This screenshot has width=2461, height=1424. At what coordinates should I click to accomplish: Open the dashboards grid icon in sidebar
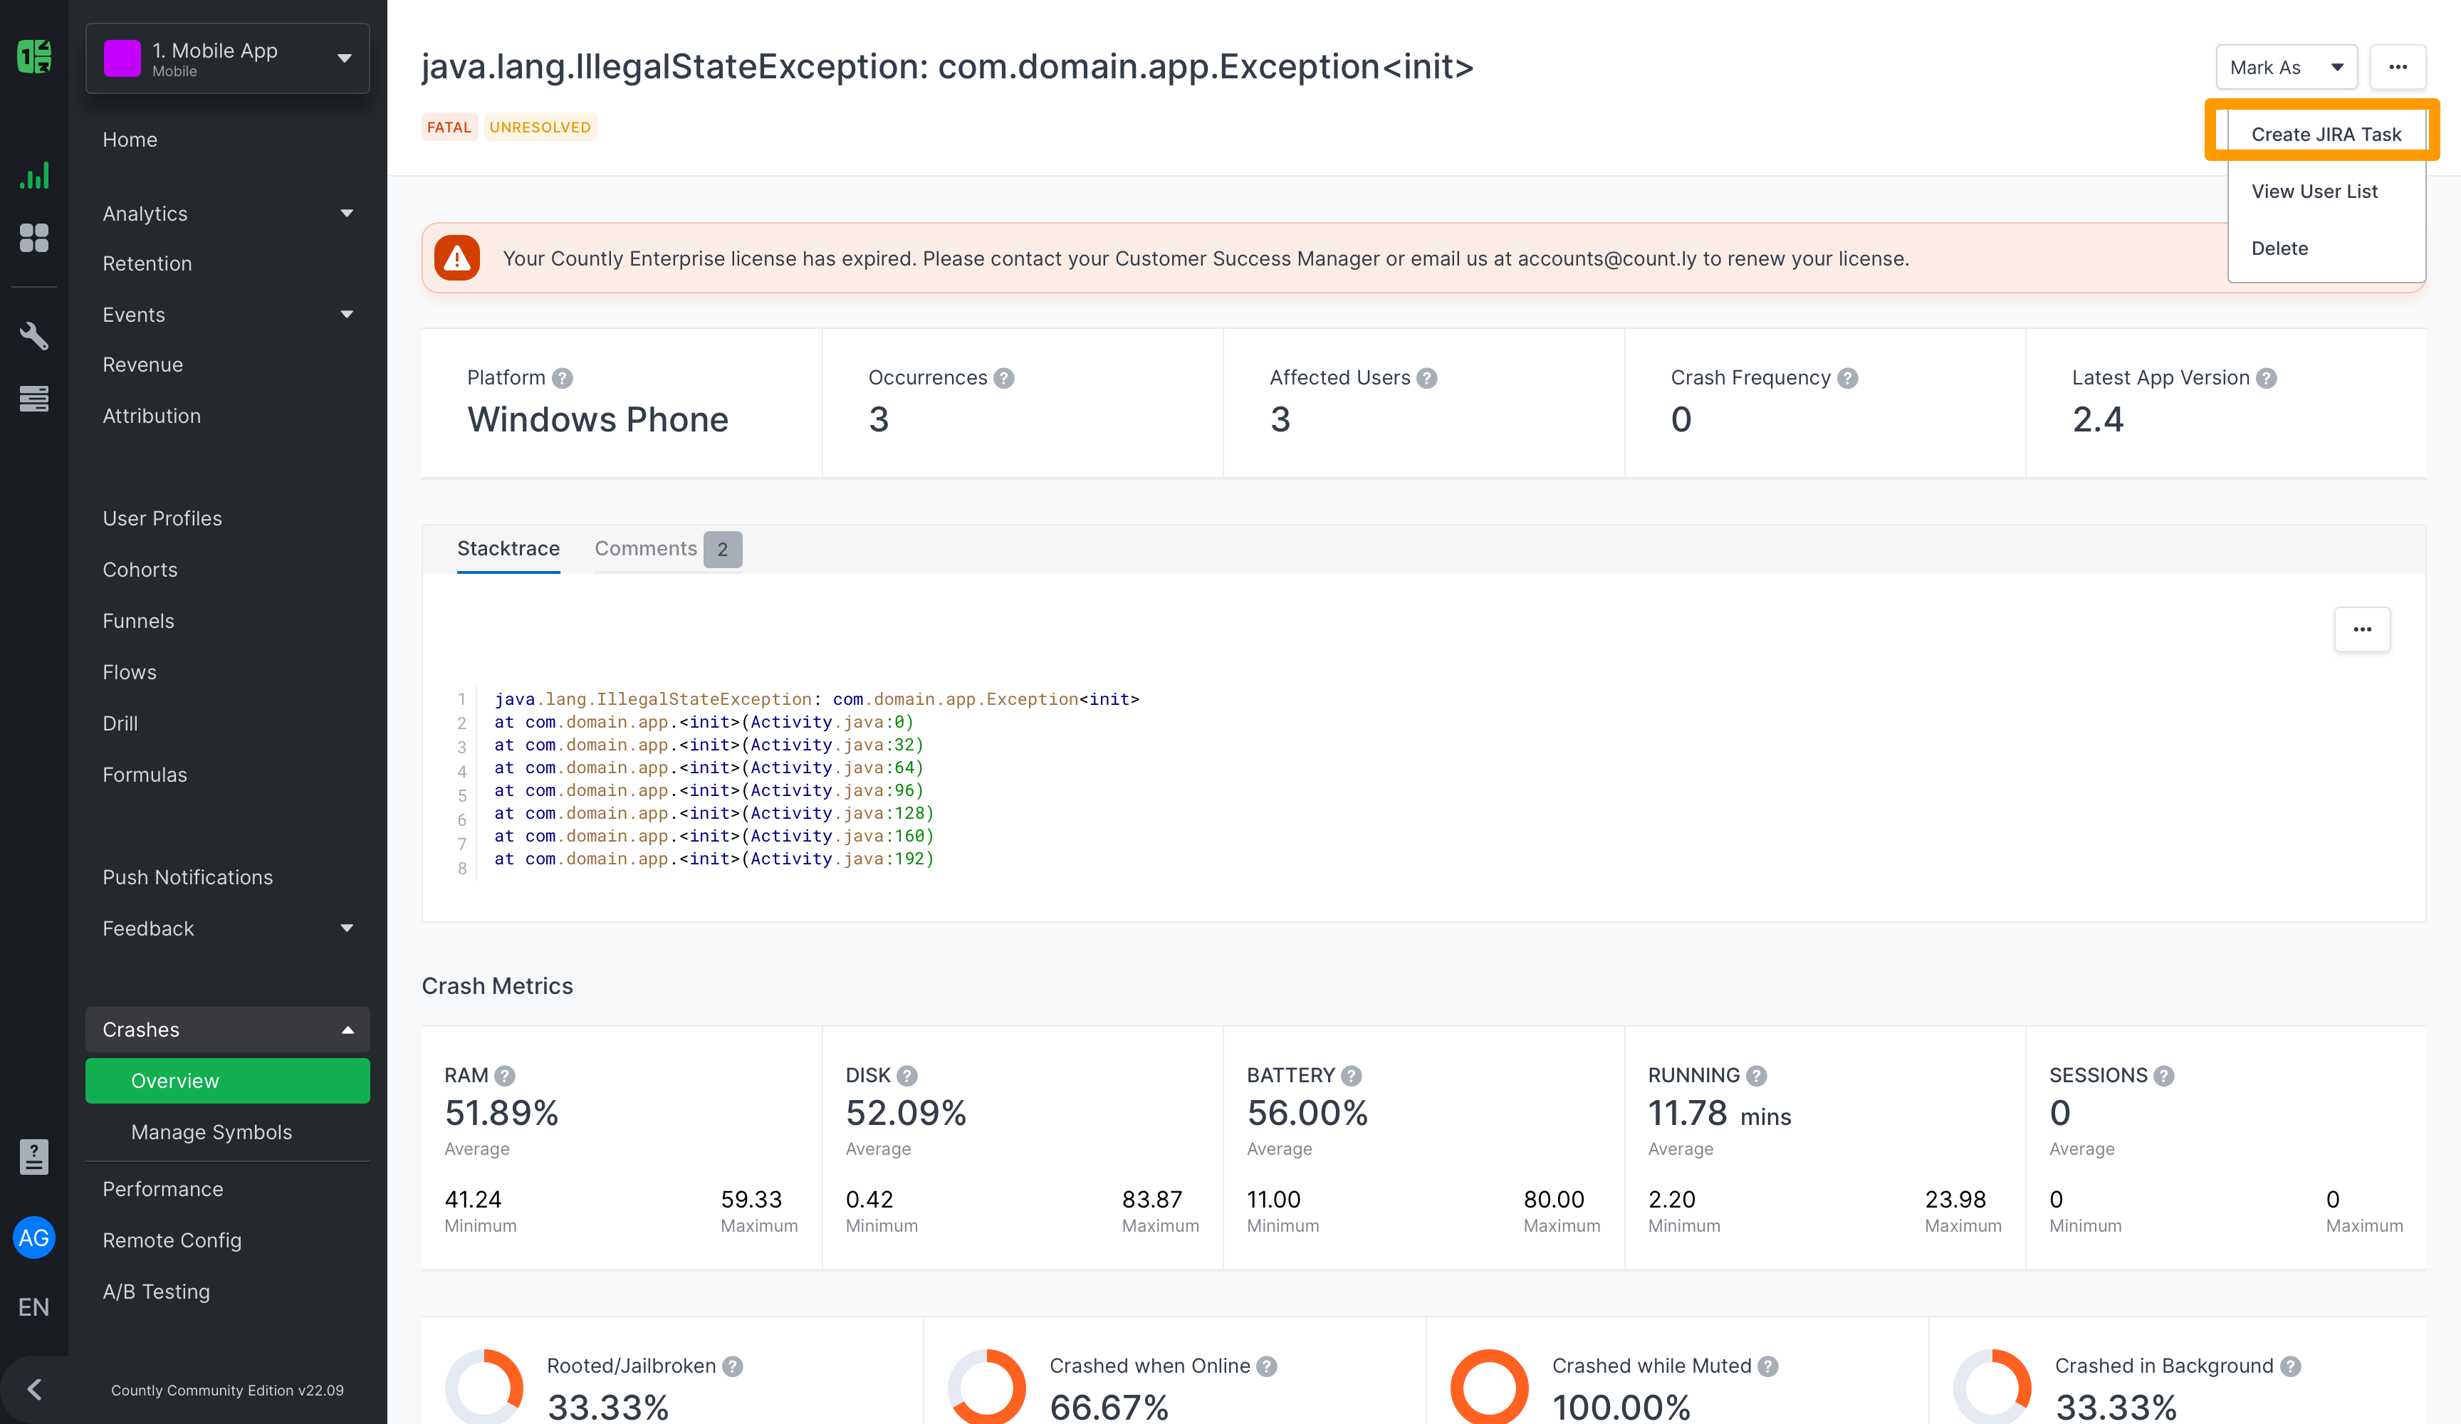(34, 239)
